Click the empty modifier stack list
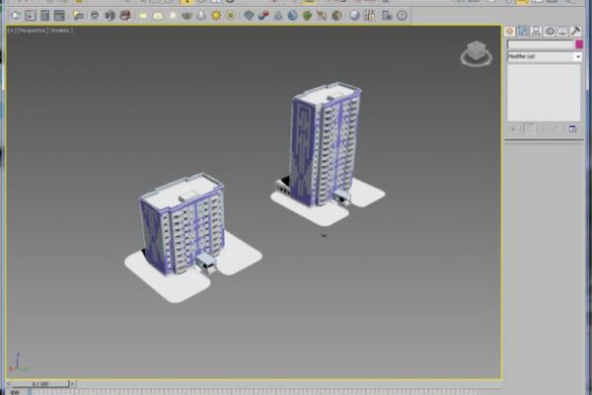The height and width of the screenshot is (395, 592). tap(544, 92)
